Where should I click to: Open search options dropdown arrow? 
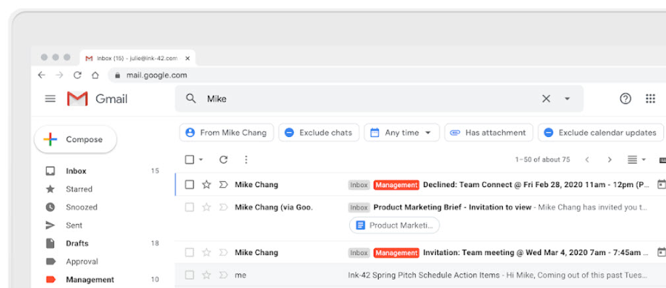[566, 99]
